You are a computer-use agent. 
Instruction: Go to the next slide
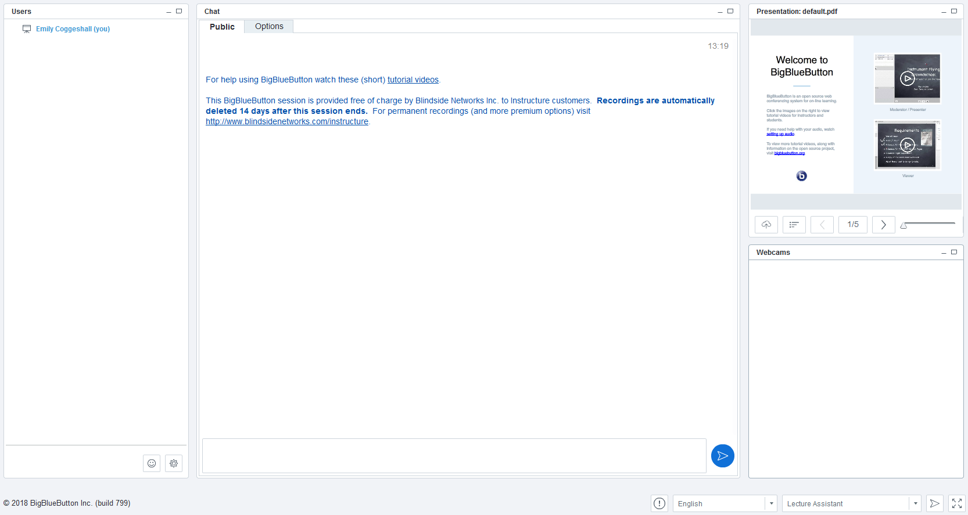click(x=884, y=225)
